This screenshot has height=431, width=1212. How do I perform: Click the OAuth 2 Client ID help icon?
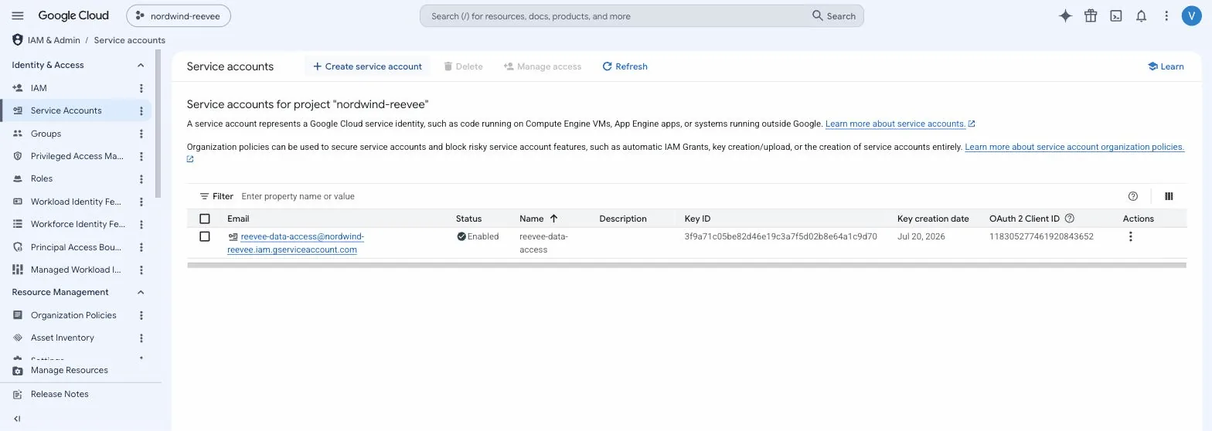click(x=1070, y=219)
